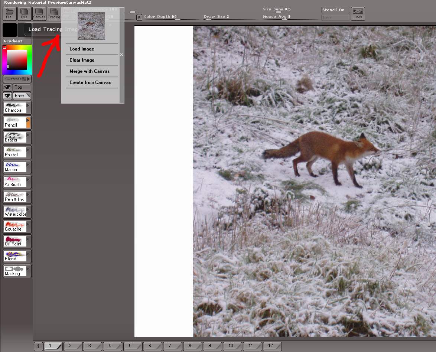This screenshot has width=436, height=352.
Task: Expand Pastel brush options arrow
Action: point(28,150)
